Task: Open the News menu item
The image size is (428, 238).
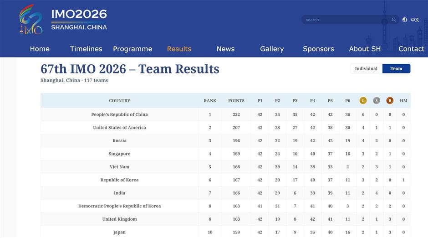Action: click(225, 49)
